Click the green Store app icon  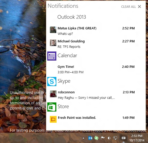52,107
